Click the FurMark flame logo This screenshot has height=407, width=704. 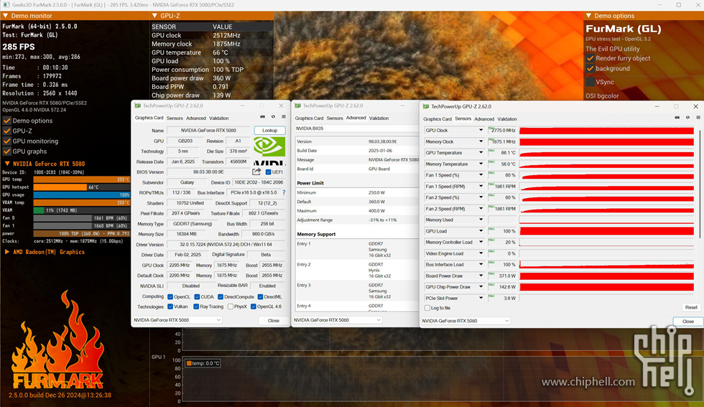[x=57, y=341]
